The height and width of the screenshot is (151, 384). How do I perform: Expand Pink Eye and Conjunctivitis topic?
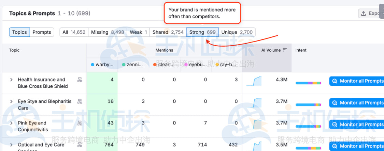(x=11, y=123)
